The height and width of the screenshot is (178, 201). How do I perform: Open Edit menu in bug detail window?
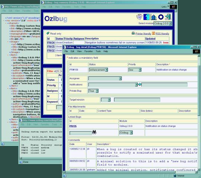pos(72,51)
